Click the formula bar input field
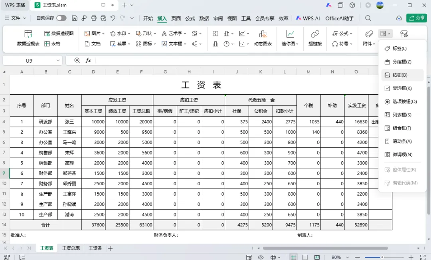 pyautogui.click(x=236, y=60)
